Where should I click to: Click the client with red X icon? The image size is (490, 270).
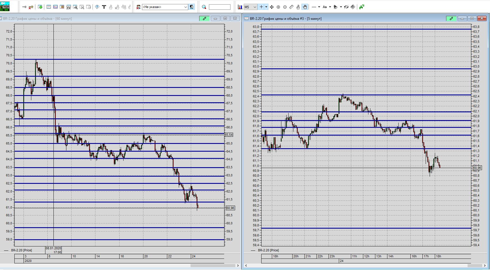tap(138, 7)
